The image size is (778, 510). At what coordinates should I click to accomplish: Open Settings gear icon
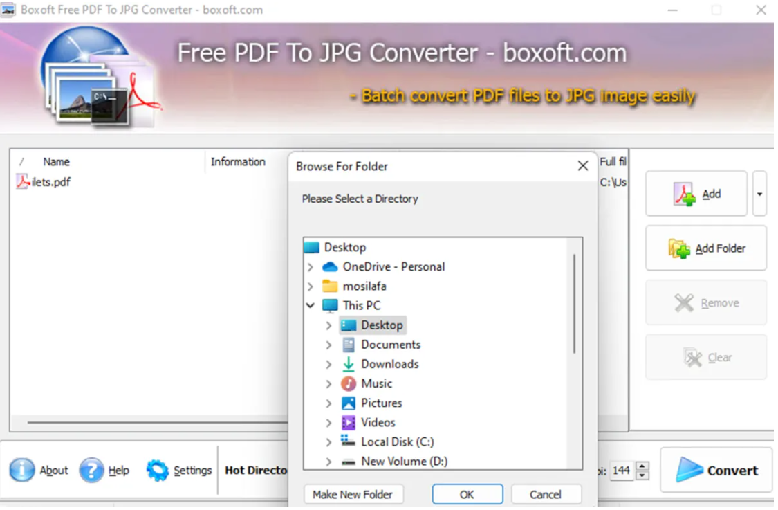pos(158,472)
